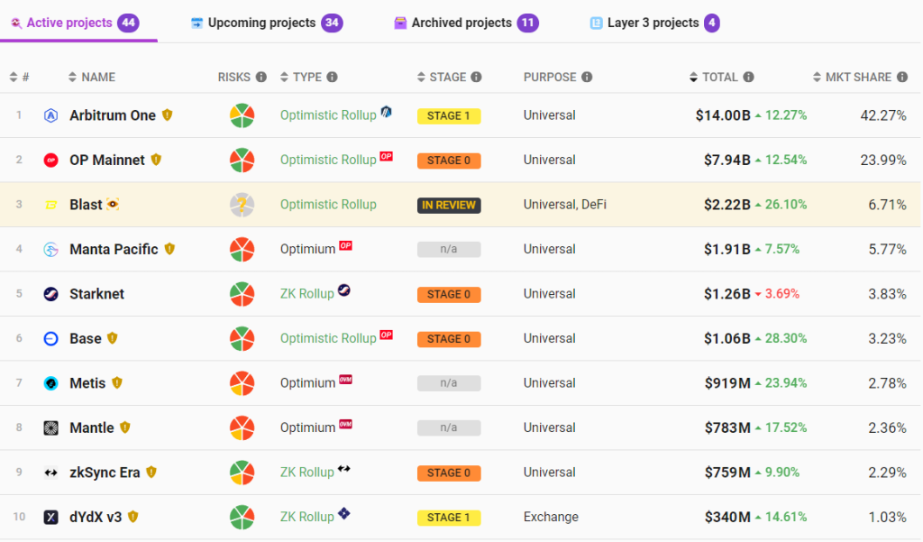This screenshot has width=923, height=542.
Task: Sort projects by NAME column
Action: tap(92, 78)
